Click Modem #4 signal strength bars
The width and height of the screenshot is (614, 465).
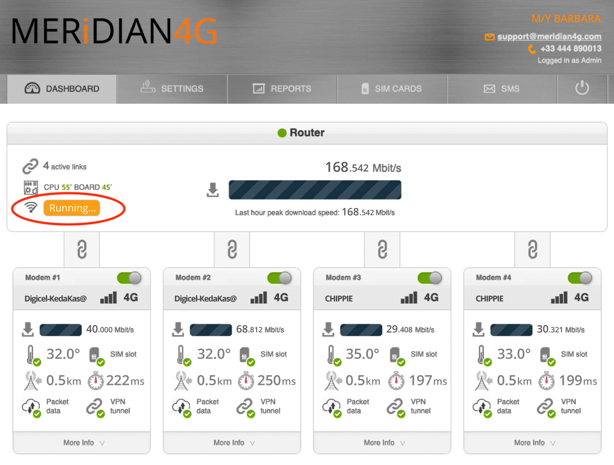(559, 297)
